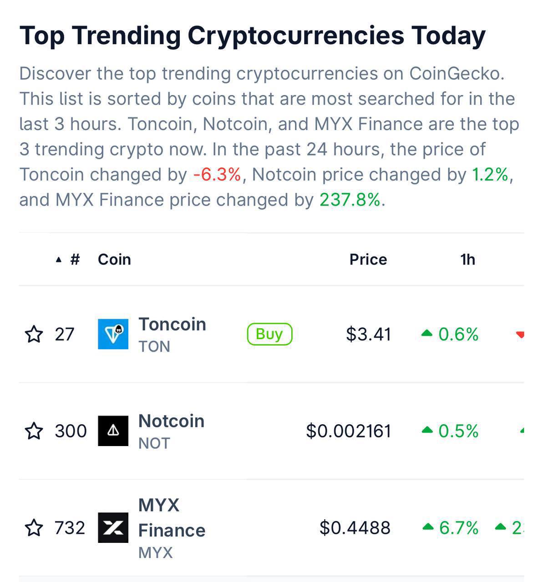543x582 pixels.
Task: Open the Toncoin logo icon
Action: click(113, 334)
